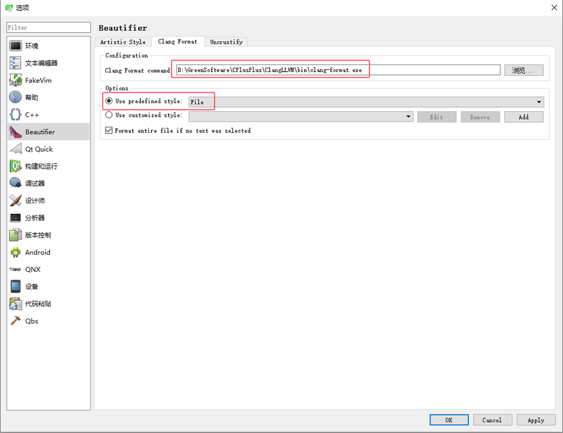563x433 pixels.
Task: Open the 分析器 analyzer icon
Action: point(15,218)
